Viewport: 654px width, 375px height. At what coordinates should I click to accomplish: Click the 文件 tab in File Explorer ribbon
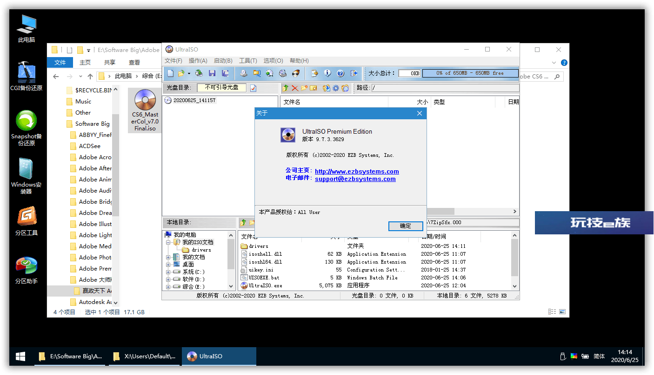[x=60, y=63]
